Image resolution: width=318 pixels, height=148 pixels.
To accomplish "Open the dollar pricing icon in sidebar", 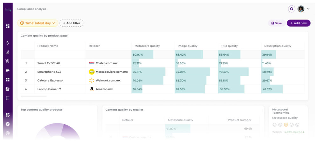I will tap(8, 43).
